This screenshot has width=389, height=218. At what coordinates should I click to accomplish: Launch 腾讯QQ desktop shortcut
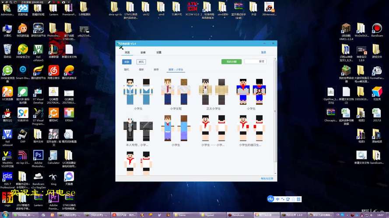[x=7, y=115]
